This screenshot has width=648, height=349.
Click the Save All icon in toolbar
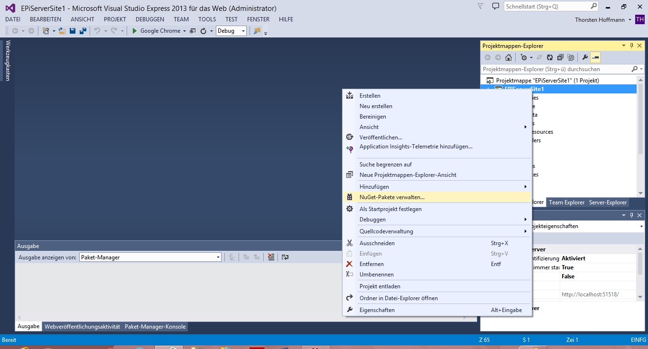(x=83, y=31)
